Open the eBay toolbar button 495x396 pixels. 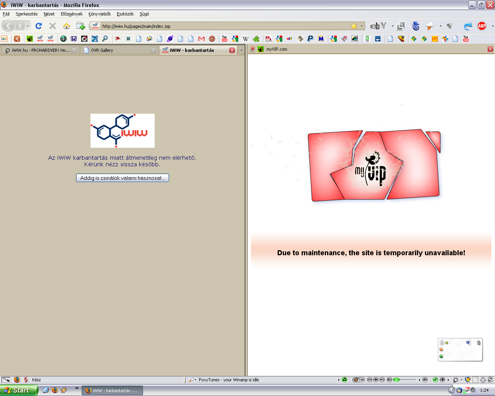tap(378, 26)
